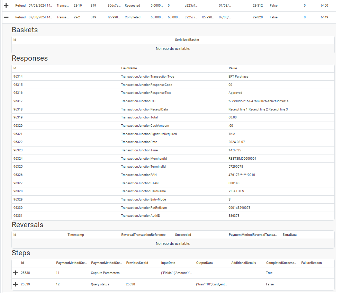Image resolution: width=342 pixels, height=293 pixels.
Task: Select the SignatureRequired value True
Action: click(x=232, y=134)
